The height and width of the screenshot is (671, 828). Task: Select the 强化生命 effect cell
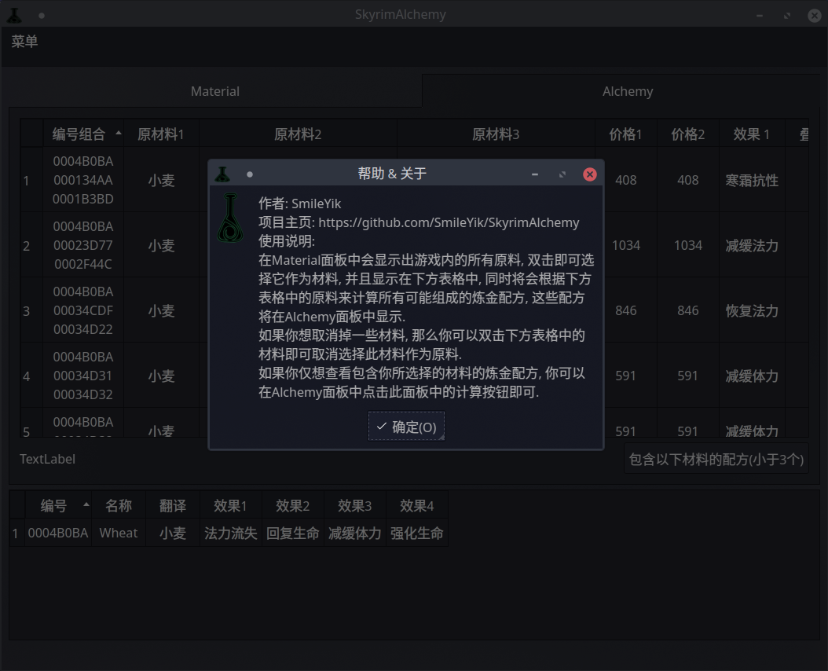click(416, 533)
